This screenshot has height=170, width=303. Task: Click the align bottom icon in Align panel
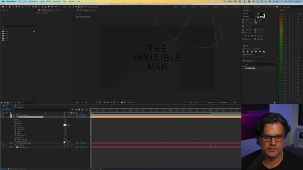point(264,51)
